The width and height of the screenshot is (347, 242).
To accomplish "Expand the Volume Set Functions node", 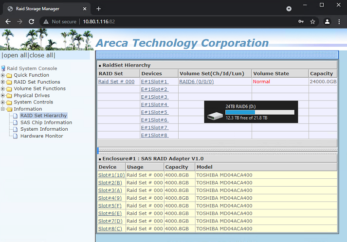I will (x=2, y=88).
